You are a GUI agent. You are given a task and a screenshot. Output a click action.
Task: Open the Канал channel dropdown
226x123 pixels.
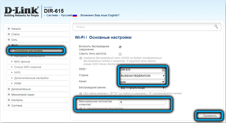[142, 81]
